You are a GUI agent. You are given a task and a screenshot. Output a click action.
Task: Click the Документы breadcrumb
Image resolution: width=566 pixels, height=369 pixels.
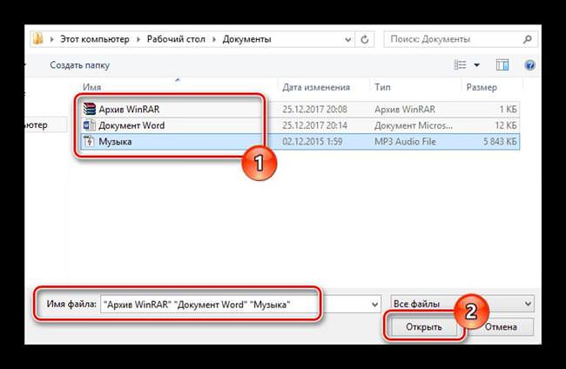[247, 39]
